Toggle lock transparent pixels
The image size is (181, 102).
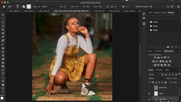(x=153, y=82)
